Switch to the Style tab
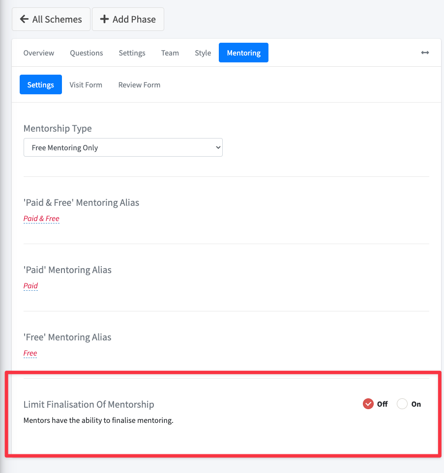The image size is (444, 473). 203,53
